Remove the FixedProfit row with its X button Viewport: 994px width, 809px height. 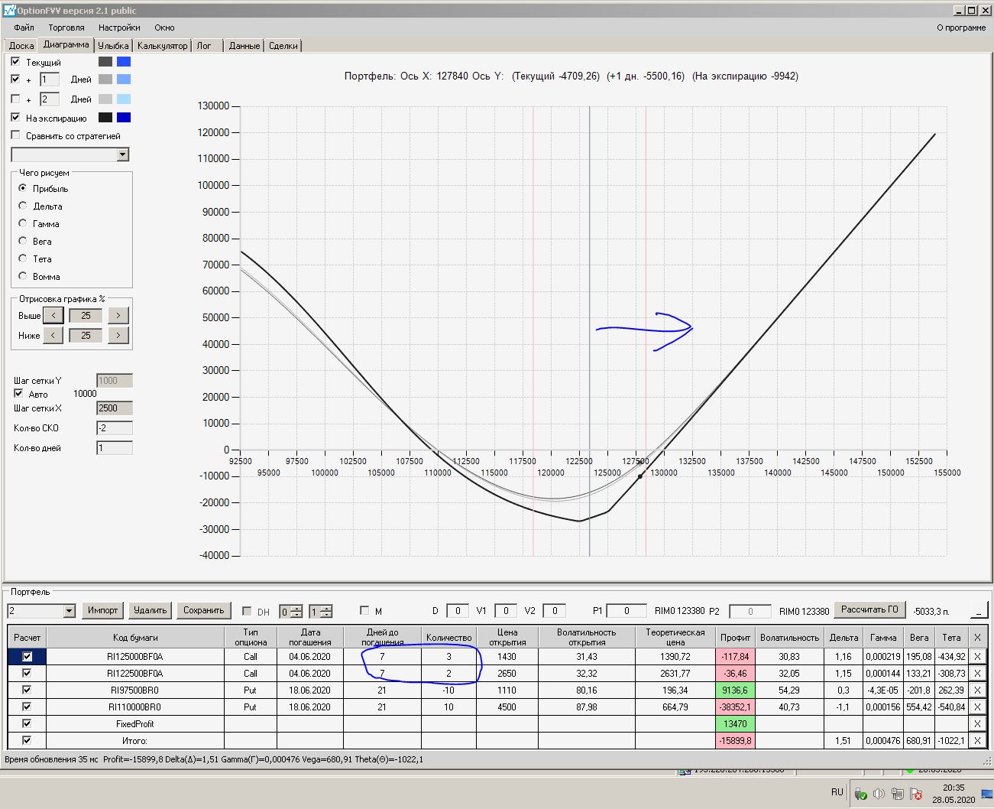pos(977,723)
